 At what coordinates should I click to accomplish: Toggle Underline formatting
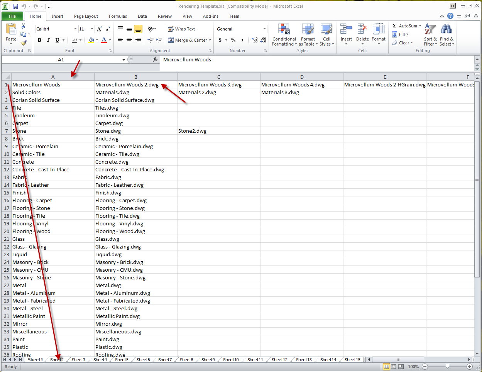coord(57,40)
